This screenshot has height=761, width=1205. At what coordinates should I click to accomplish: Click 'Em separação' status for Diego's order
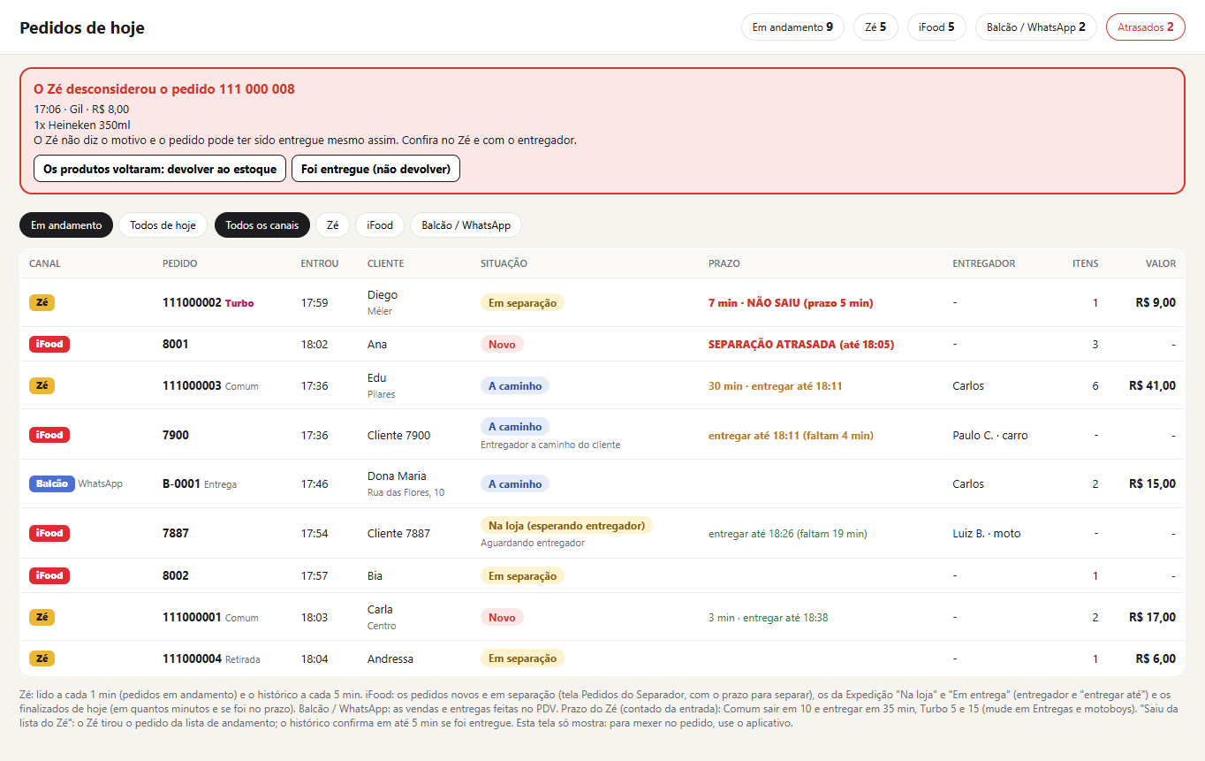point(522,302)
